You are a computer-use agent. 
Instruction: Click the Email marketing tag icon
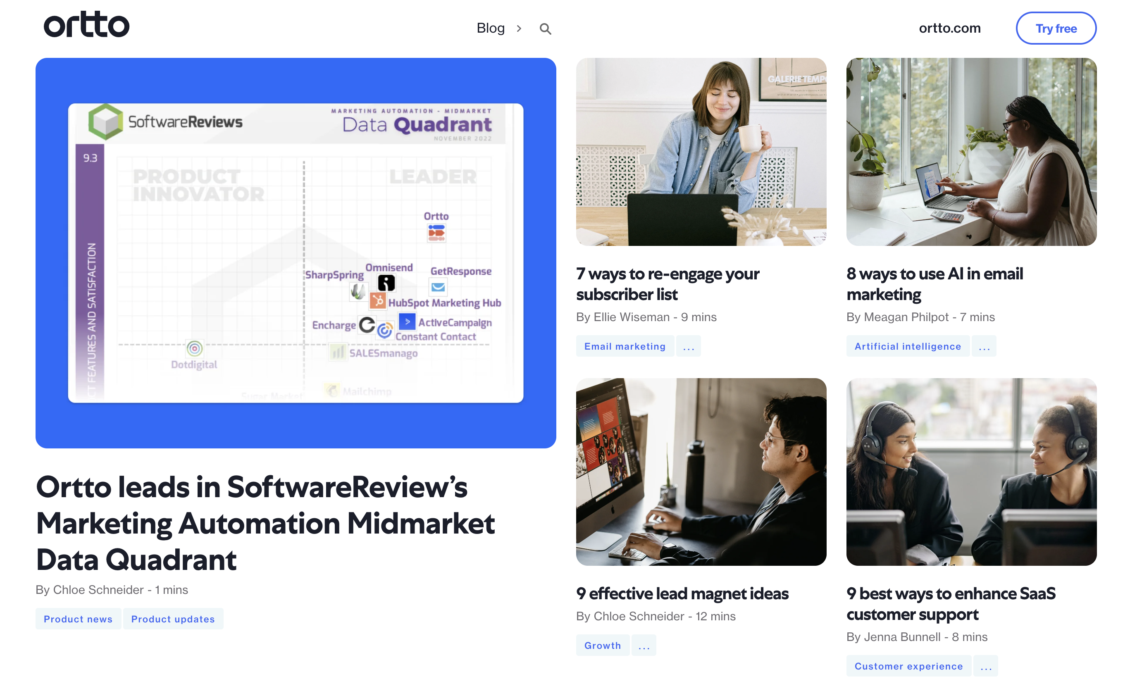625,346
